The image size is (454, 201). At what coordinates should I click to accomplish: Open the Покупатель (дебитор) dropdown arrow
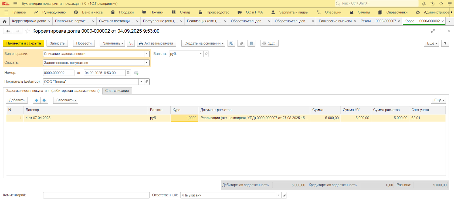click(141, 82)
